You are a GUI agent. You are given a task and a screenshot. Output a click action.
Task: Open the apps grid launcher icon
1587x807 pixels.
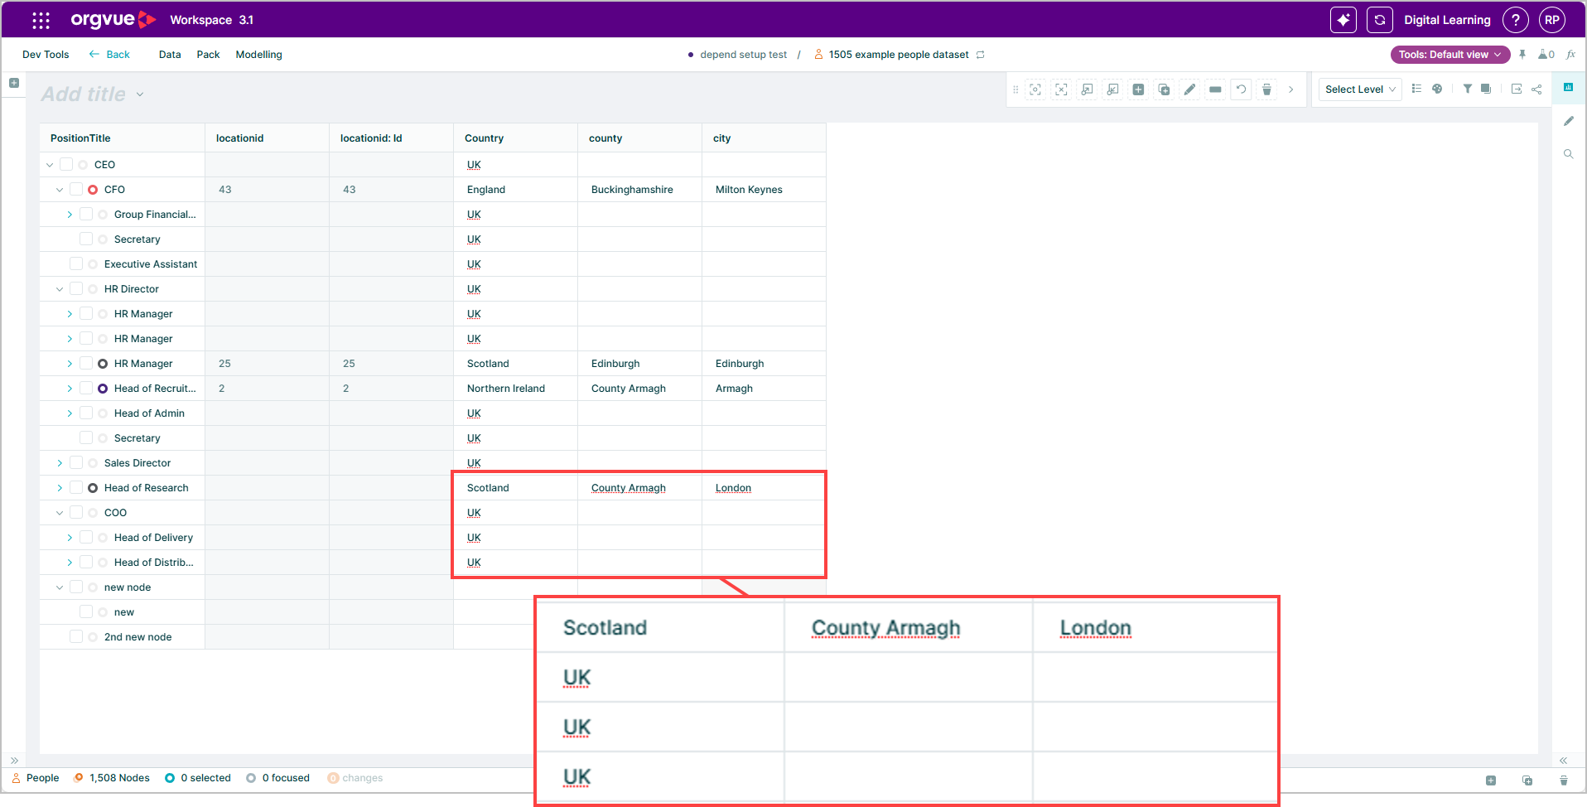[x=41, y=20]
